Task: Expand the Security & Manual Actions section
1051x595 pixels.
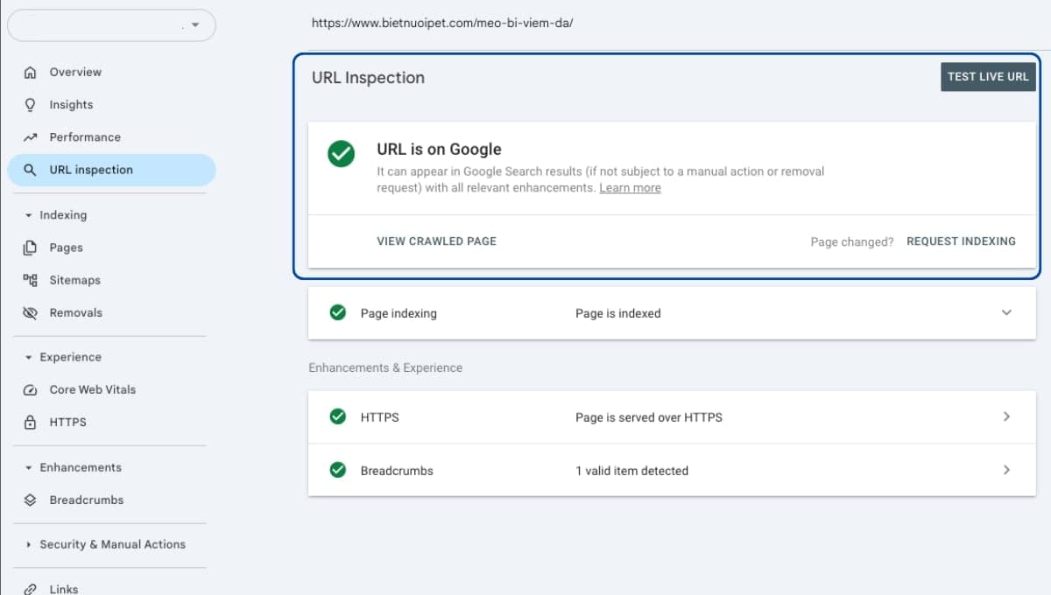Action: click(x=28, y=544)
